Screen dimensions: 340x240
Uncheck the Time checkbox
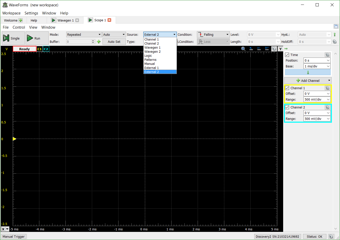287,55
